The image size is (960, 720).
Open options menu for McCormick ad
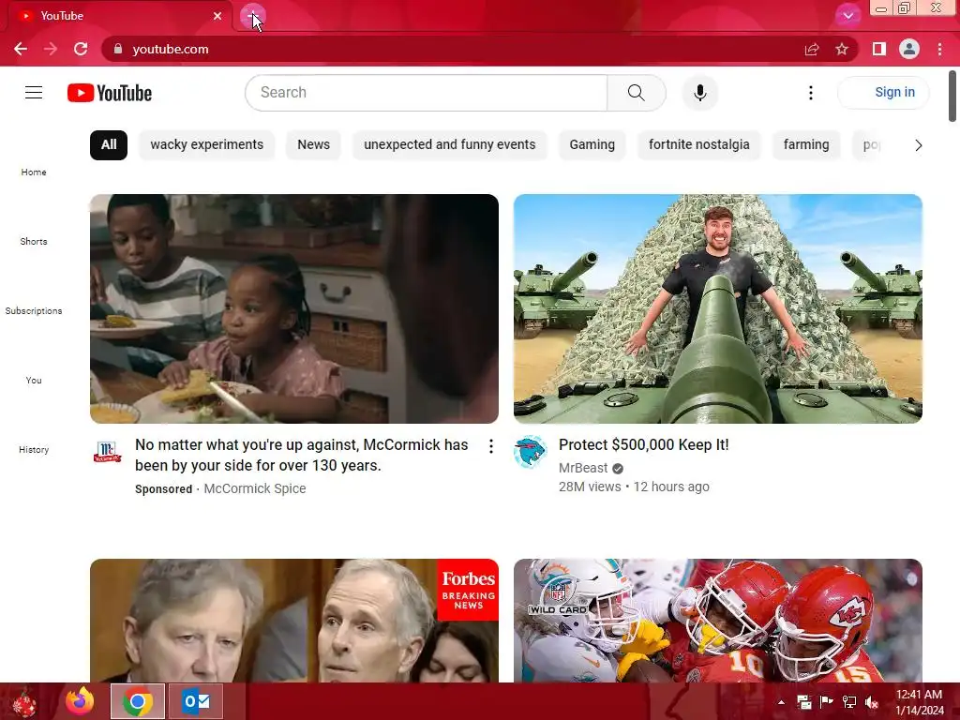point(490,446)
